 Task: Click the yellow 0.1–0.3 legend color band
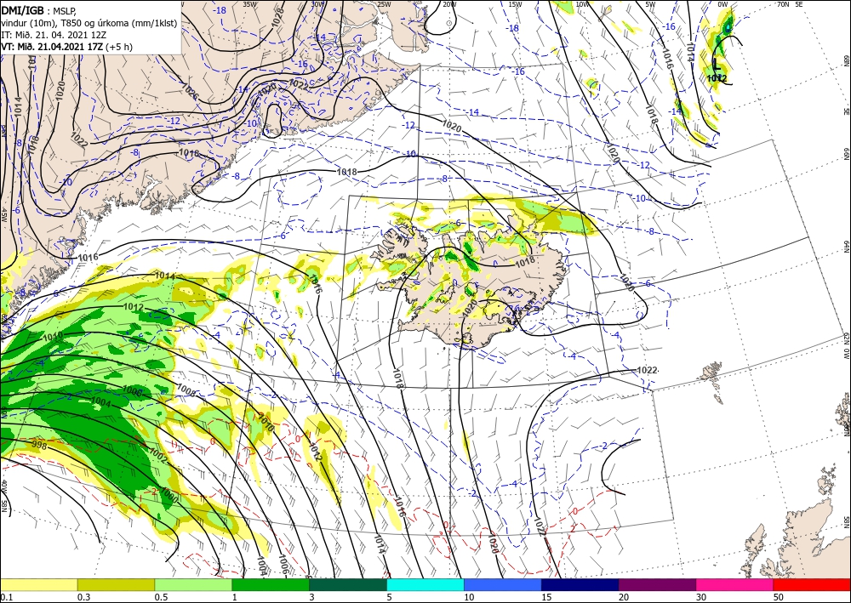[38, 584]
